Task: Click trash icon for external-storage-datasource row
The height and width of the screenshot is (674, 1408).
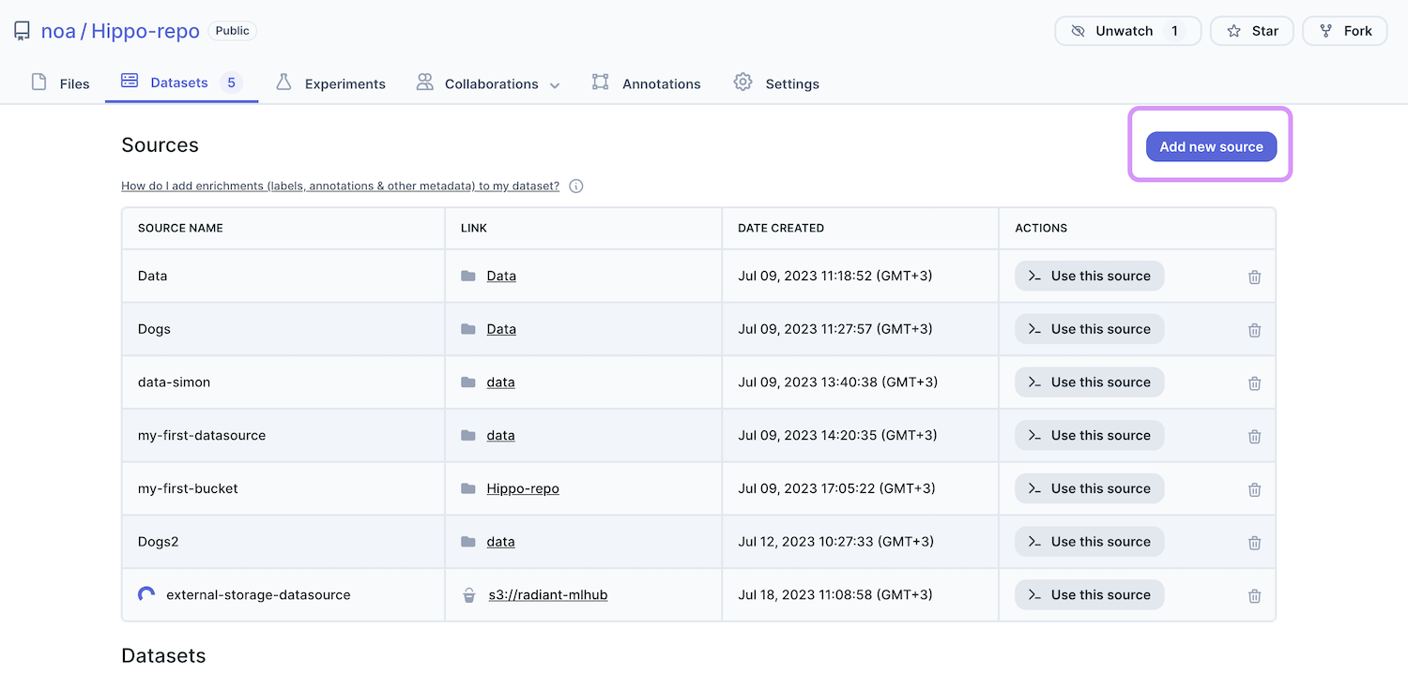Action: pos(1254,595)
